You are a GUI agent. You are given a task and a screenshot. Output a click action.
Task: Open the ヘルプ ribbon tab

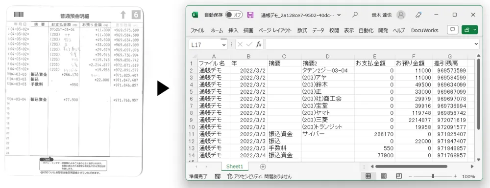[x=399, y=30]
